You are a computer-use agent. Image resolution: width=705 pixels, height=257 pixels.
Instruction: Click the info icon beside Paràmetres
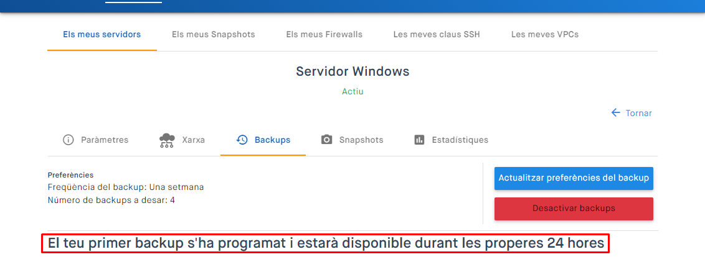[x=69, y=140]
